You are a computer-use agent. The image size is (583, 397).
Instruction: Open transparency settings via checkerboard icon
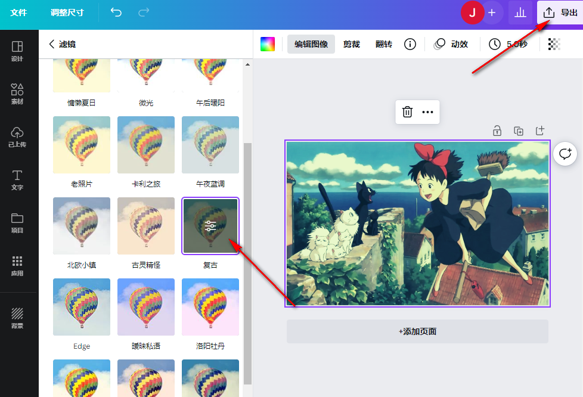pyautogui.click(x=554, y=44)
